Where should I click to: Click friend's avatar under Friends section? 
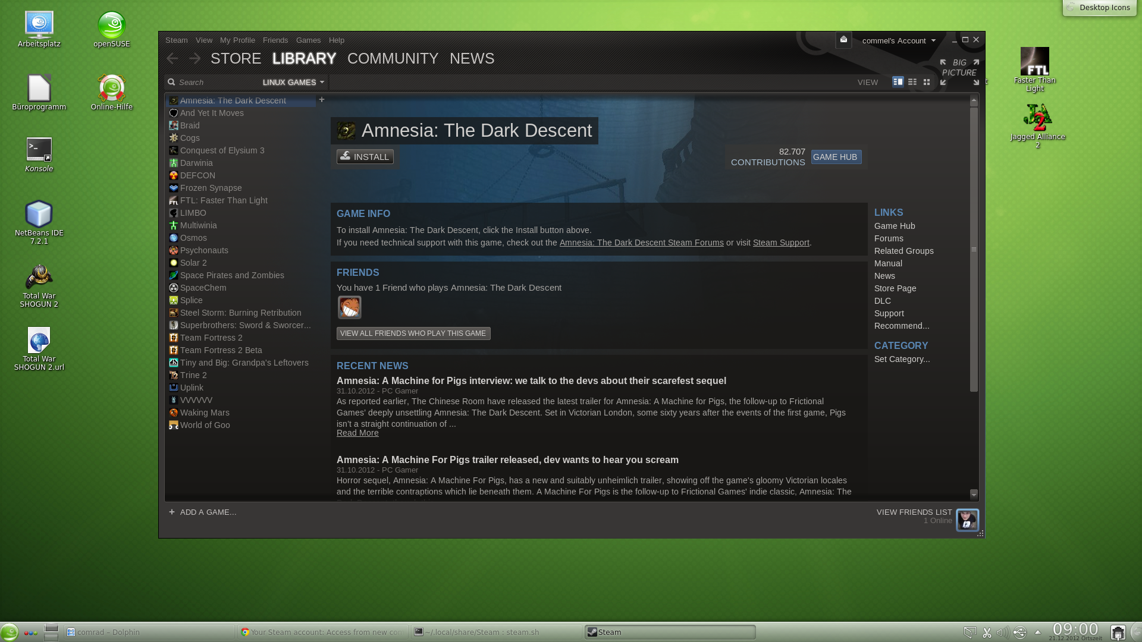click(349, 307)
